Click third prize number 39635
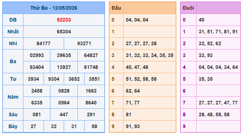The image size is (243, 136). [x=64, y=55]
